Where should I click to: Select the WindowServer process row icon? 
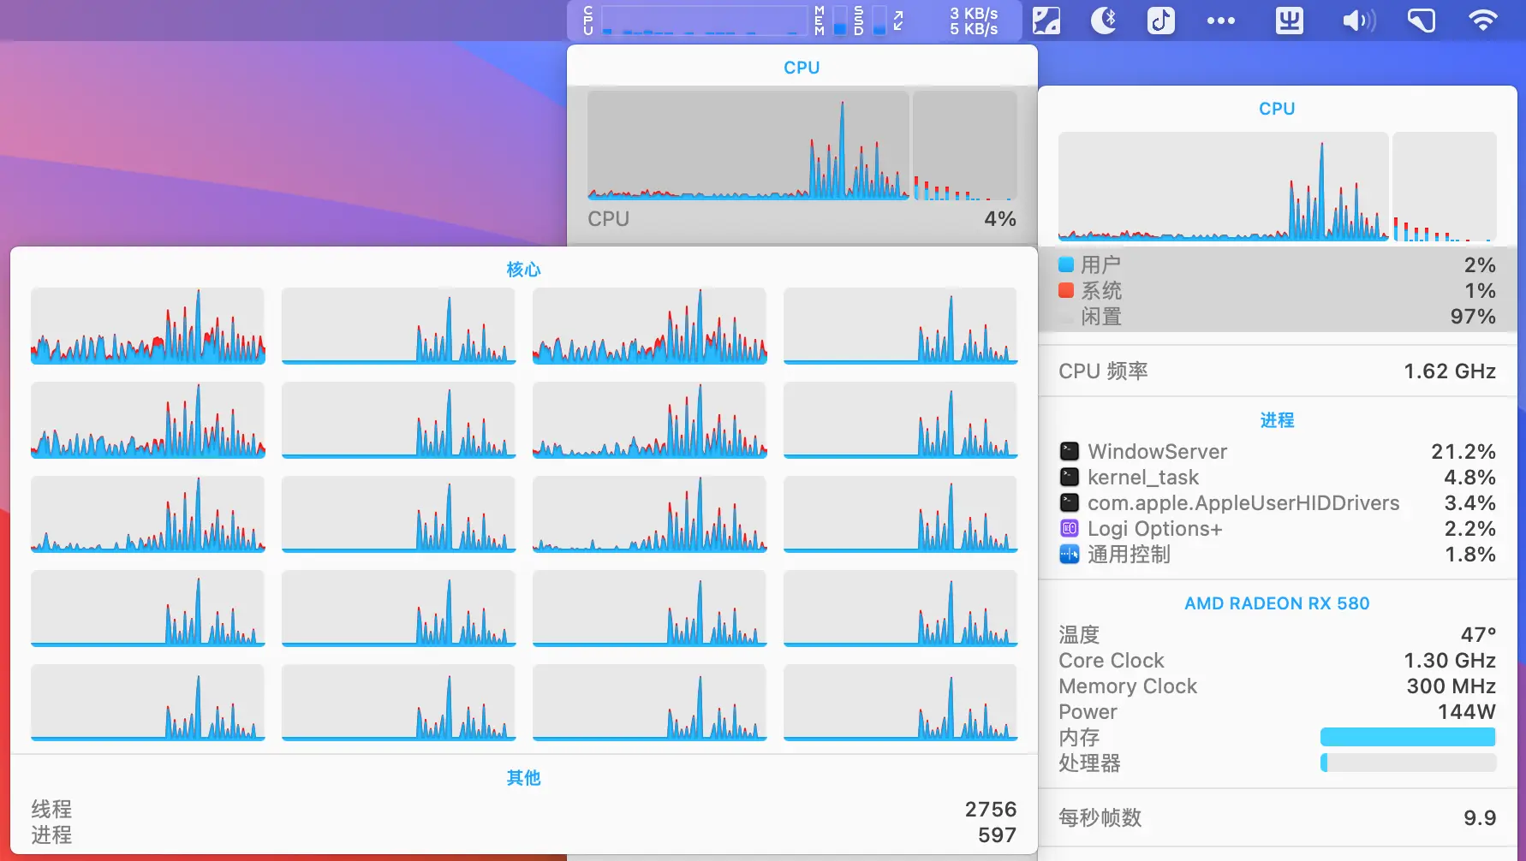tap(1070, 451)
